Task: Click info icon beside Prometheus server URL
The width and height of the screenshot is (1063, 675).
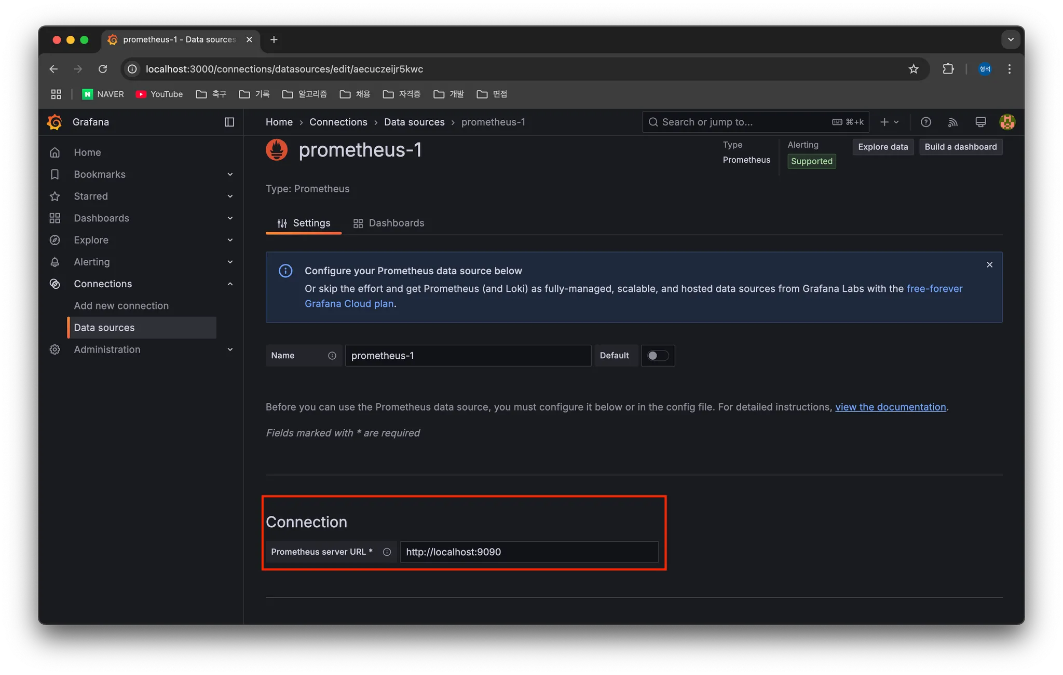Action: [387, 552]
